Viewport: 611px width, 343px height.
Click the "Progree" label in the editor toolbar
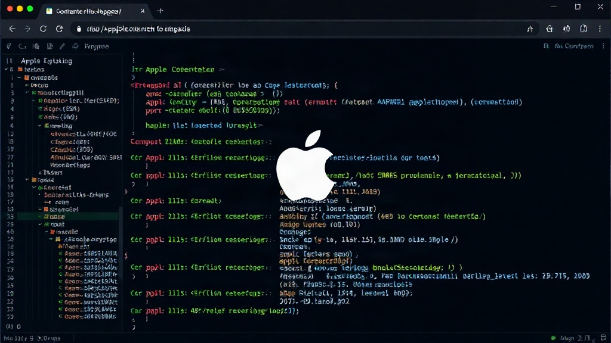[x=96, y=46]
